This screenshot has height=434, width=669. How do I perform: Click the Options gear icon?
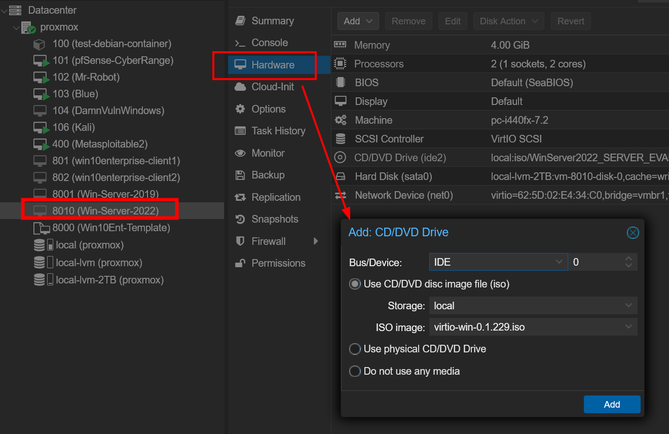(241, 109)
